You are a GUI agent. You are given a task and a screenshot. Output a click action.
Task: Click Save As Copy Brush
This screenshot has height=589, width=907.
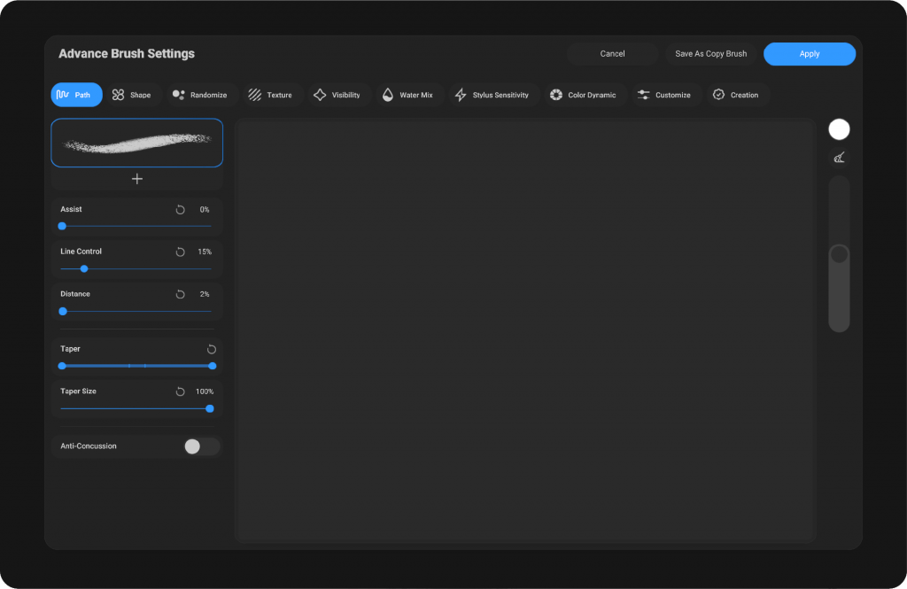(710, 54)
